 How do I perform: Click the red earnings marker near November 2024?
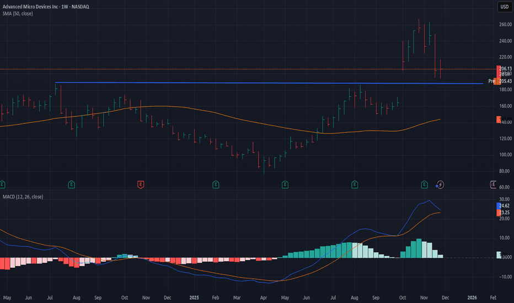pyautogui.click(x=141, y=183)
